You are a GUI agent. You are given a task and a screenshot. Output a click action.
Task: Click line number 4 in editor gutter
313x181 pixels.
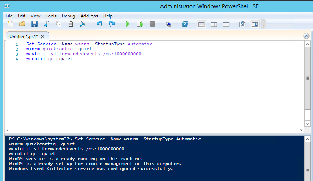[x=17, y=59]
